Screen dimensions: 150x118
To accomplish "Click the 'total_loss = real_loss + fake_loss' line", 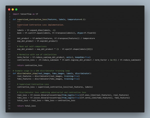I will pos(46,100).
